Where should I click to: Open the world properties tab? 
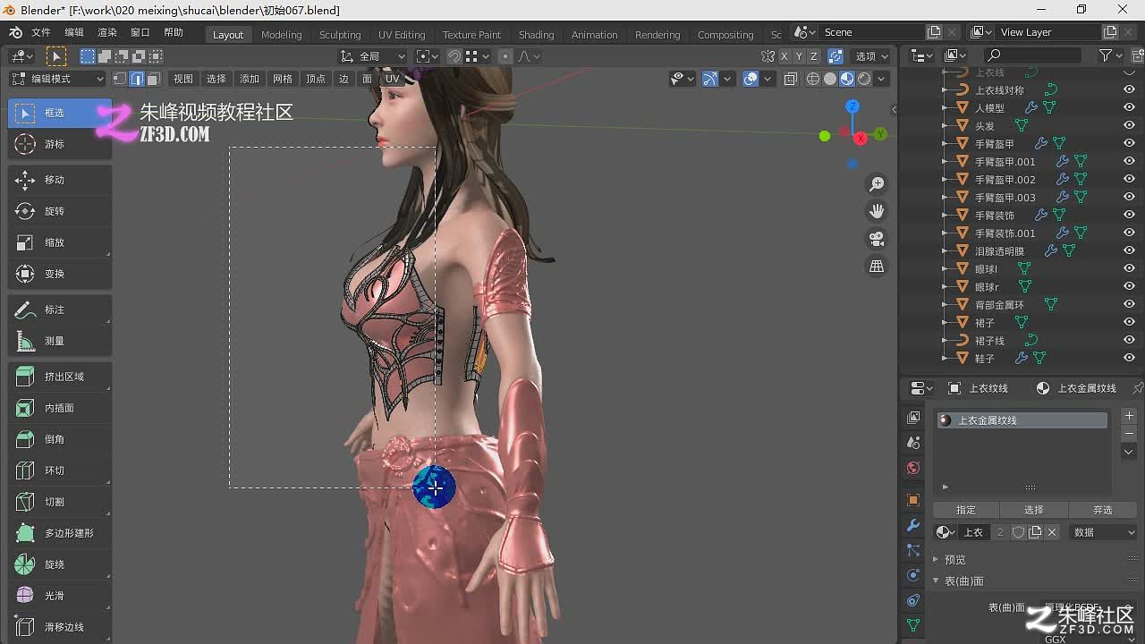click(913, 468)
